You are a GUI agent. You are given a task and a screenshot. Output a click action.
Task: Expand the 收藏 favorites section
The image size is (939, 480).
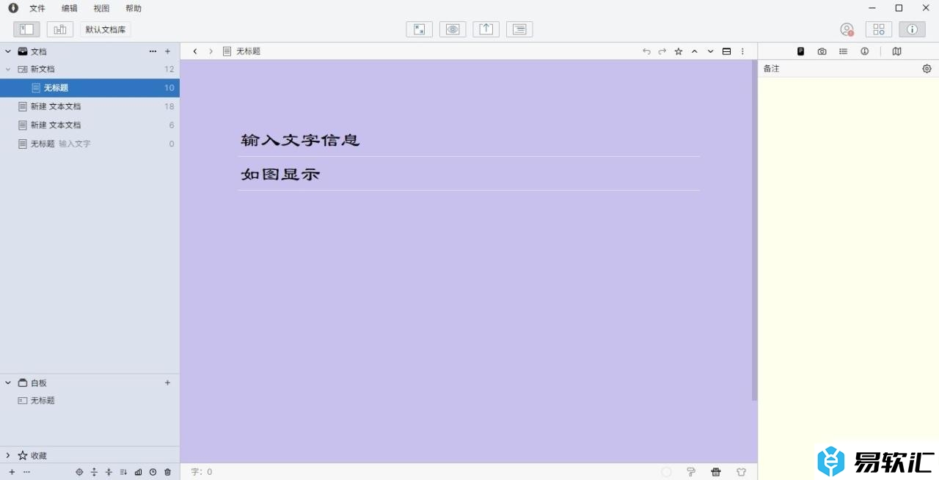click(8, 455)
